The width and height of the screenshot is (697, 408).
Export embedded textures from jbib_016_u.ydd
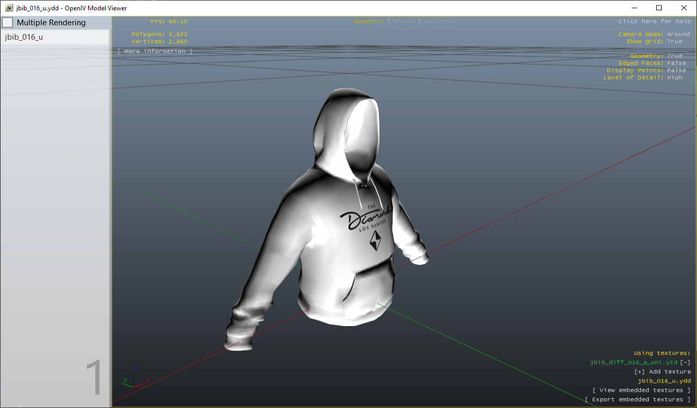[x=638, y=399]
